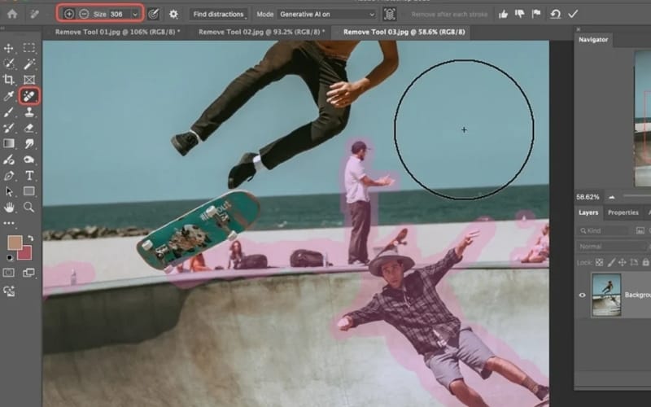Select the Hand tool
Screen dimensions: 651x407
tap(9, 208)
